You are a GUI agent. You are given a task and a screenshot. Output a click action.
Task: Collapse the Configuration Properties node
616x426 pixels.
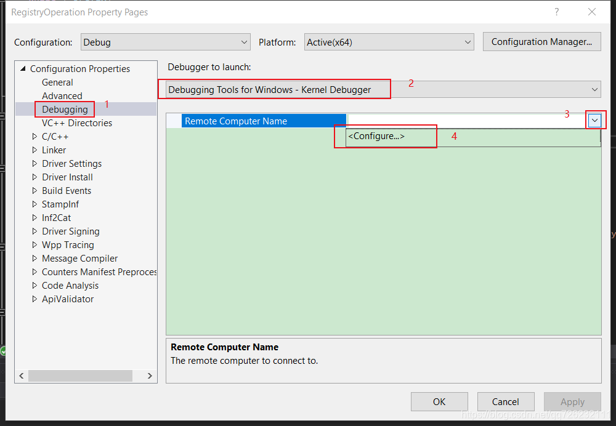(x=23, y=69)
